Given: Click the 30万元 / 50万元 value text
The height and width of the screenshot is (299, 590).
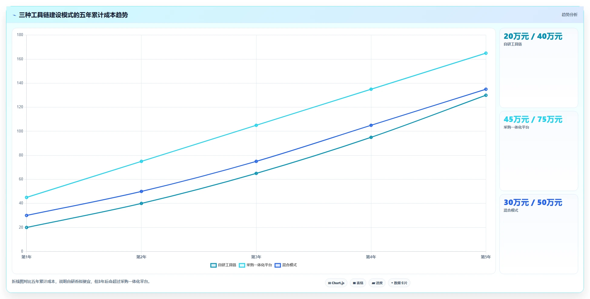Looking at the screenshot, I should coord(533,203).
